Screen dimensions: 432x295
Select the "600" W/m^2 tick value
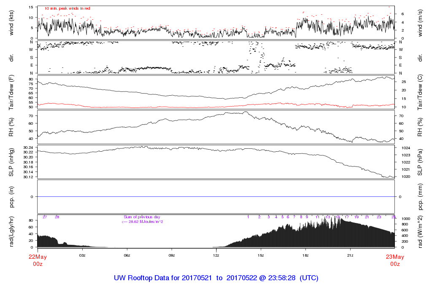(x=405, y=231)
